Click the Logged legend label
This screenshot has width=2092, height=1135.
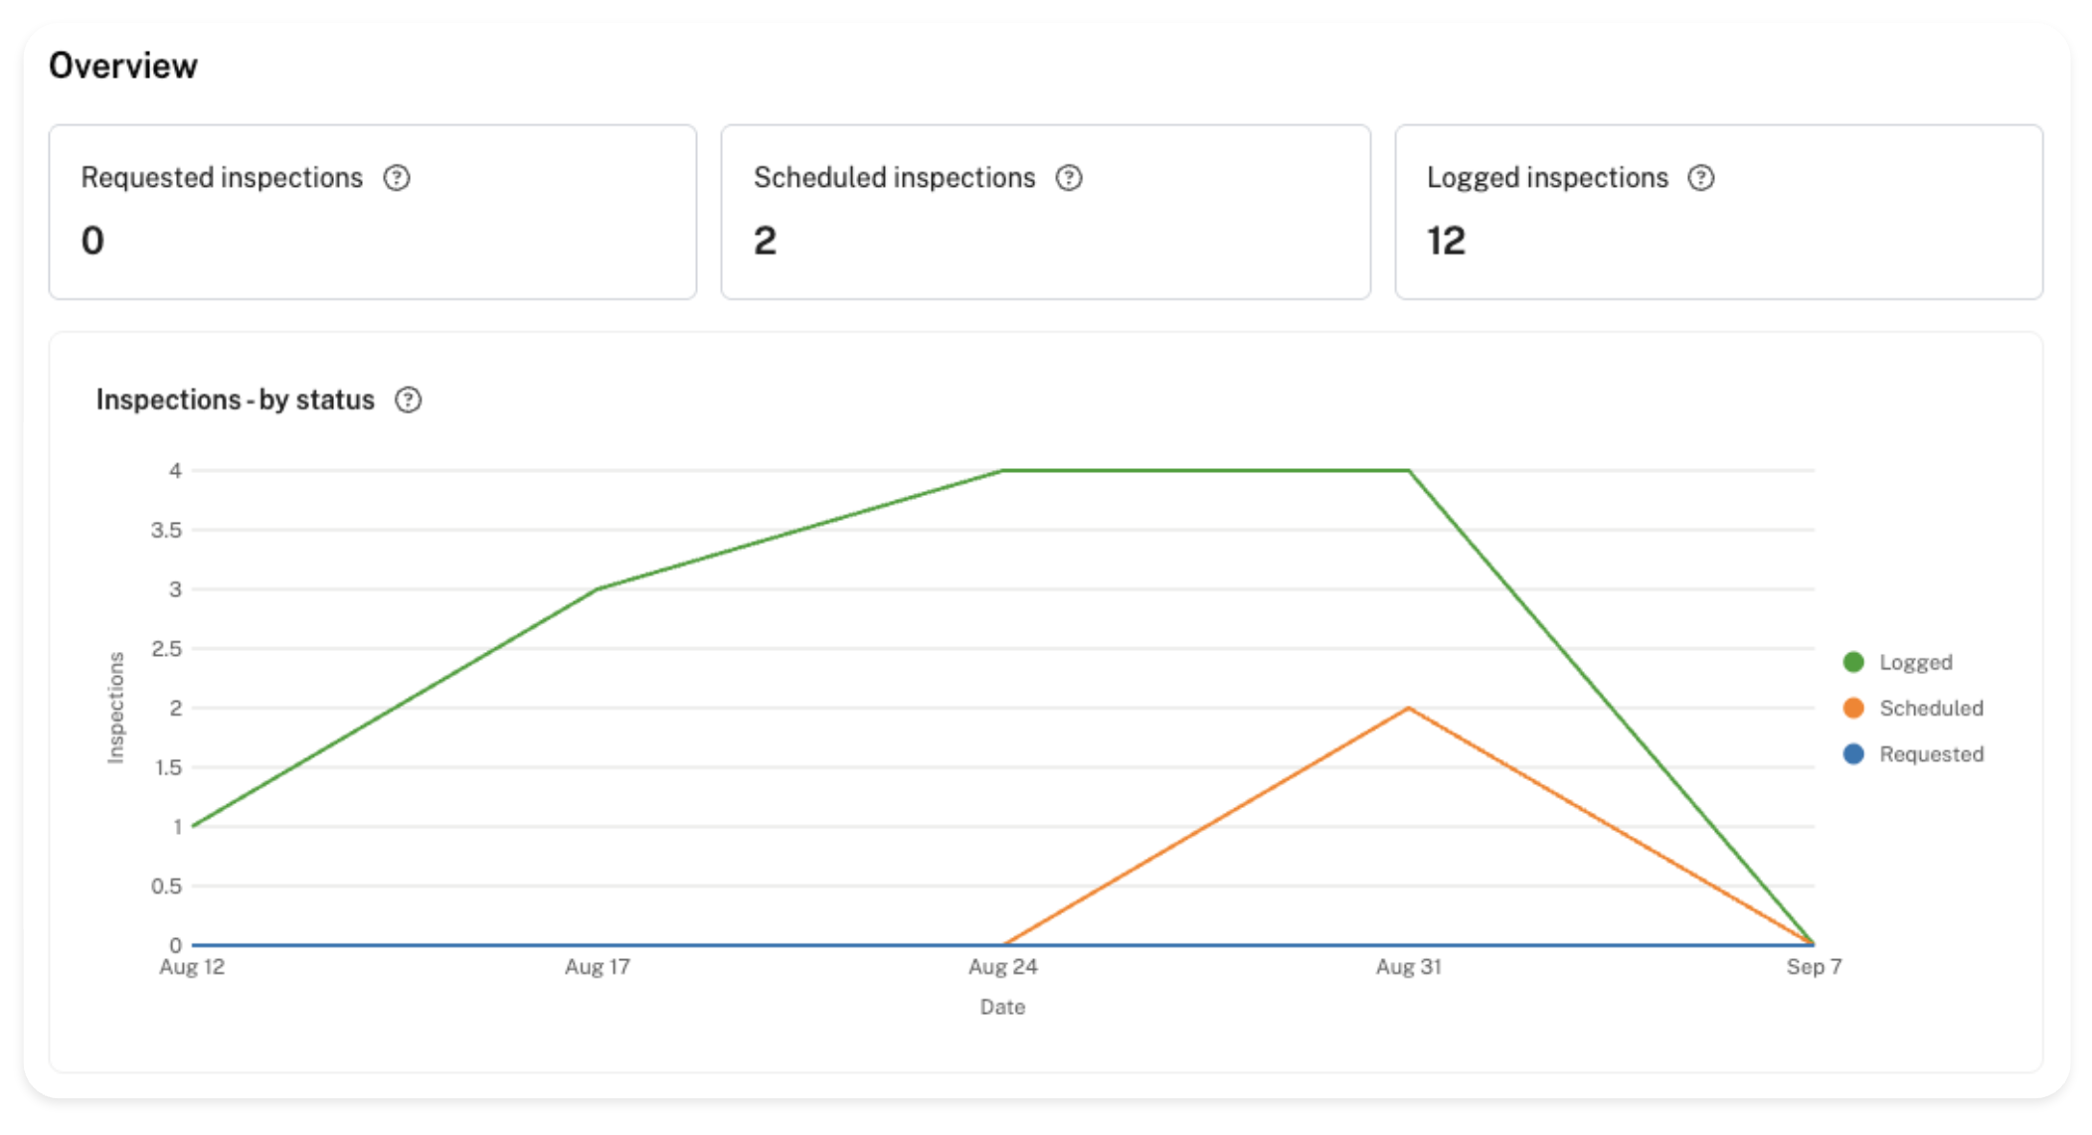(x=1915, y=662)
